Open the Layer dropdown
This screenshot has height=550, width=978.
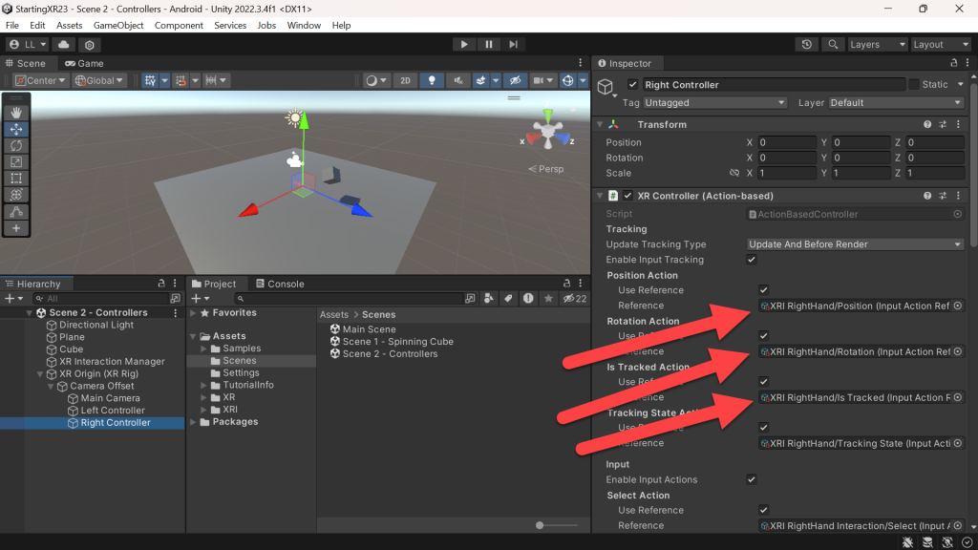pos(896,103)
